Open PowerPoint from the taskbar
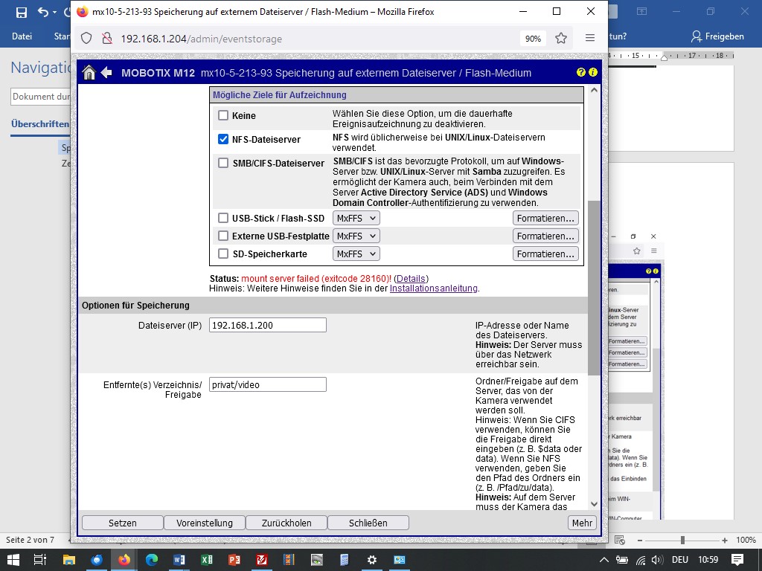 (x=234, y=560)
